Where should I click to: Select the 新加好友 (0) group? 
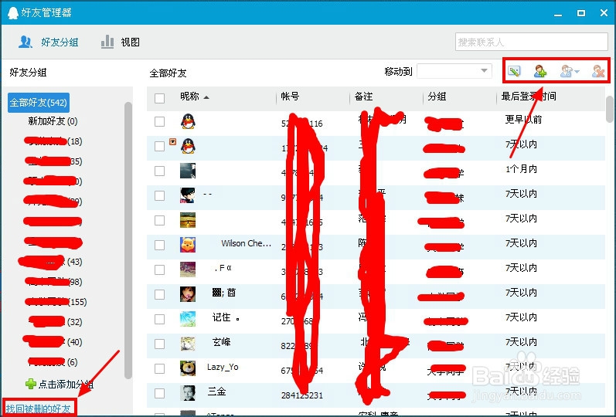click(53, 121)
